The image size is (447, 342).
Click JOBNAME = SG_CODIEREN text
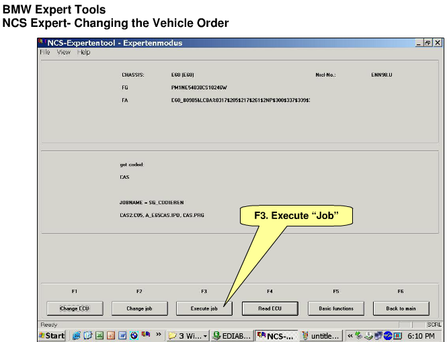[152, 202]
